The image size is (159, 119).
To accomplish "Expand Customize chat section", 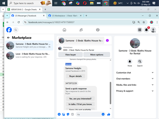I will click(135, 73).
